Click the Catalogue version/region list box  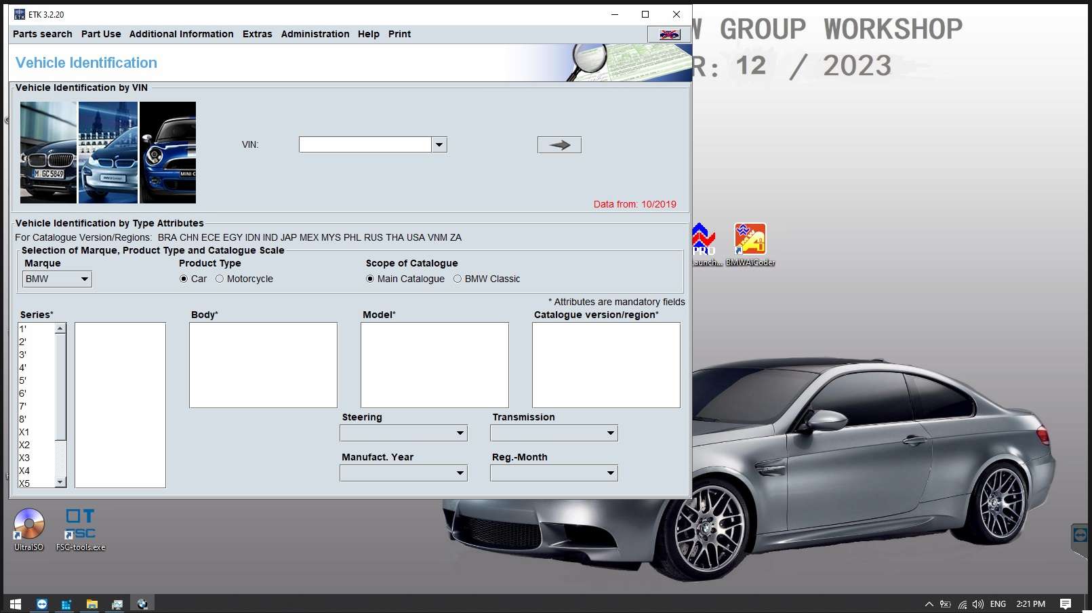click(606, 365)
